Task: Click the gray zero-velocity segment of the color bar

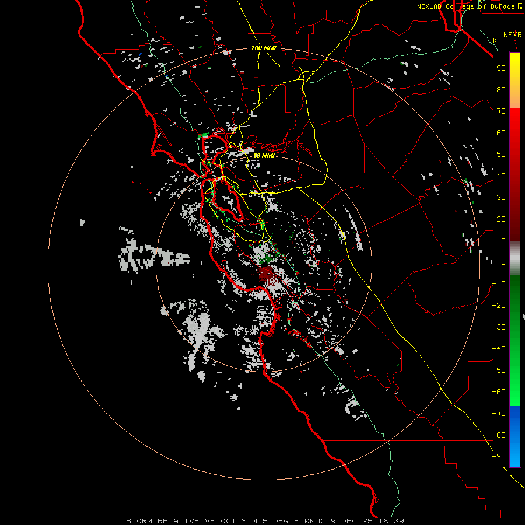Action: (515, 258)
